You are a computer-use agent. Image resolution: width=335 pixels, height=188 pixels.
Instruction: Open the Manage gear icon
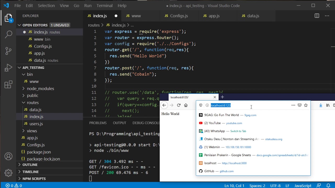pyautogui.click(x=8, y=173)
